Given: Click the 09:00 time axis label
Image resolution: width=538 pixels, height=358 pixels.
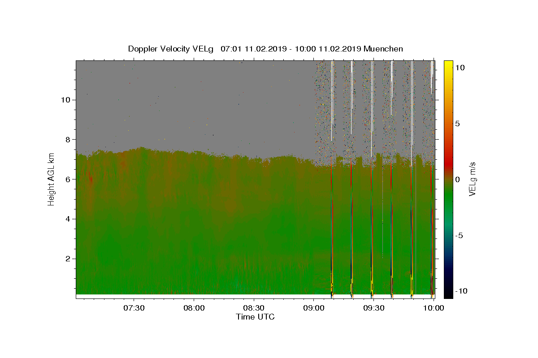Looking at the screenshot, I should point(314,308).
